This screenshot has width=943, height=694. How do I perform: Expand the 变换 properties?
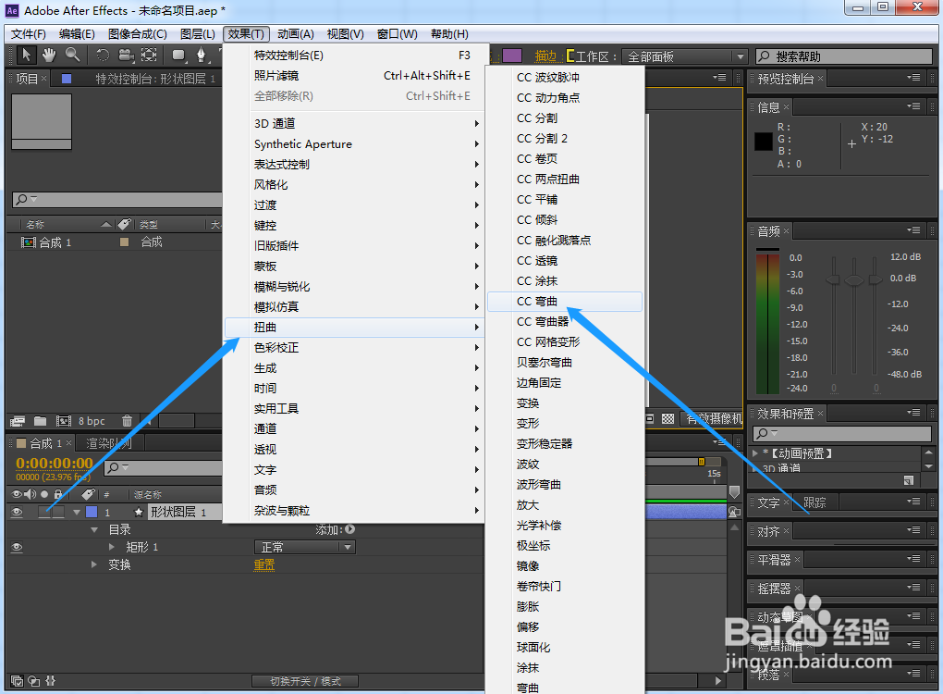point(93,564)
